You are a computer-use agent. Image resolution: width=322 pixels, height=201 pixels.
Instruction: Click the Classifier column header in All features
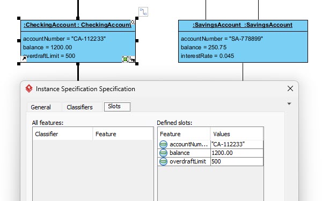pyautogui.click(x=62, y=134)
